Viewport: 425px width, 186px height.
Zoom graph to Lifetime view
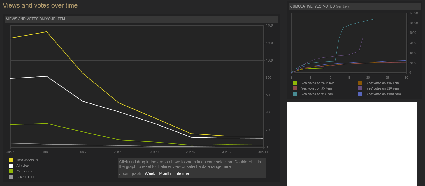[182, 173]
